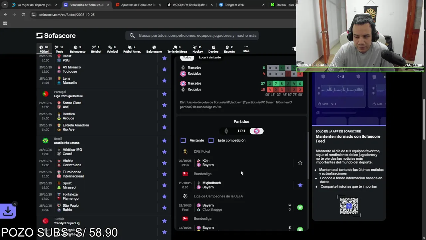The height and width of the screenshot is (240, 426).
Task: Select the Todos filter
Action: click(187, 57)
